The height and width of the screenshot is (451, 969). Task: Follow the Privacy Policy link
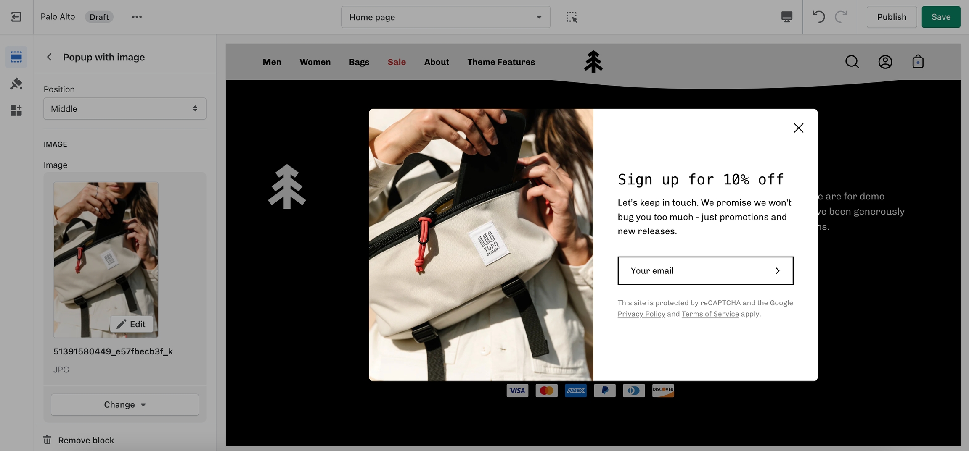[641, 314]
